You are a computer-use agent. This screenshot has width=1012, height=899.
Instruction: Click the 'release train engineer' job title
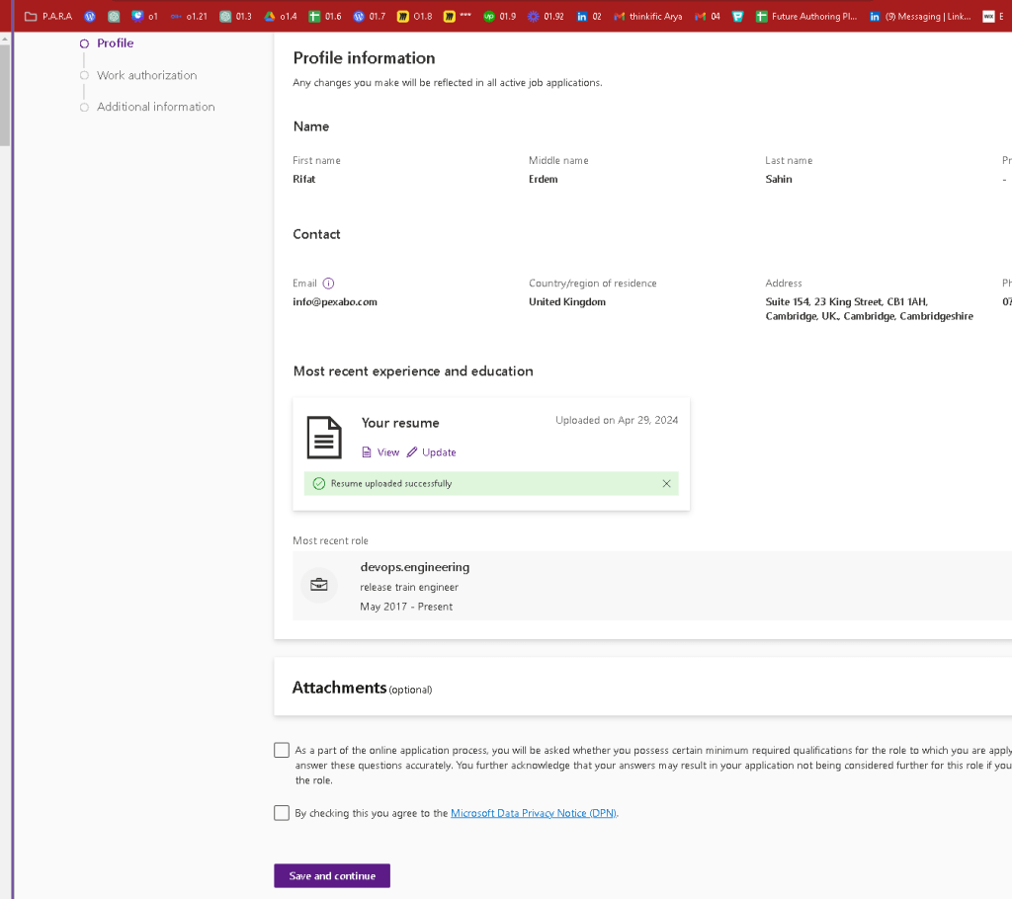point(409,587)
